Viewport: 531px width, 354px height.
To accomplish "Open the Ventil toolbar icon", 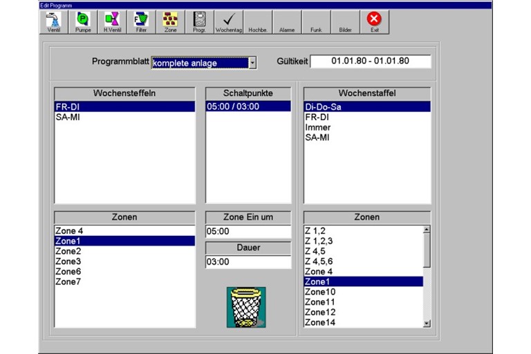I will [53, 21].
